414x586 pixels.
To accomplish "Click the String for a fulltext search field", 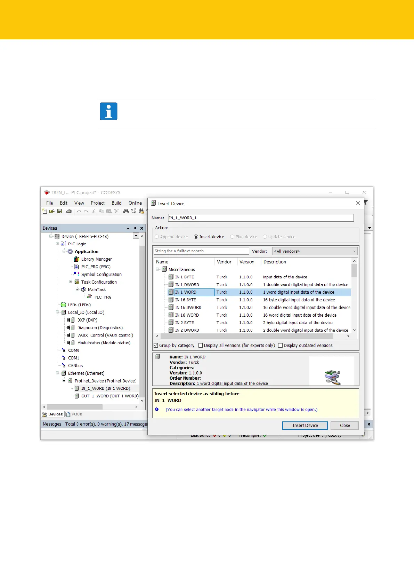I will (x=201, y=251).
